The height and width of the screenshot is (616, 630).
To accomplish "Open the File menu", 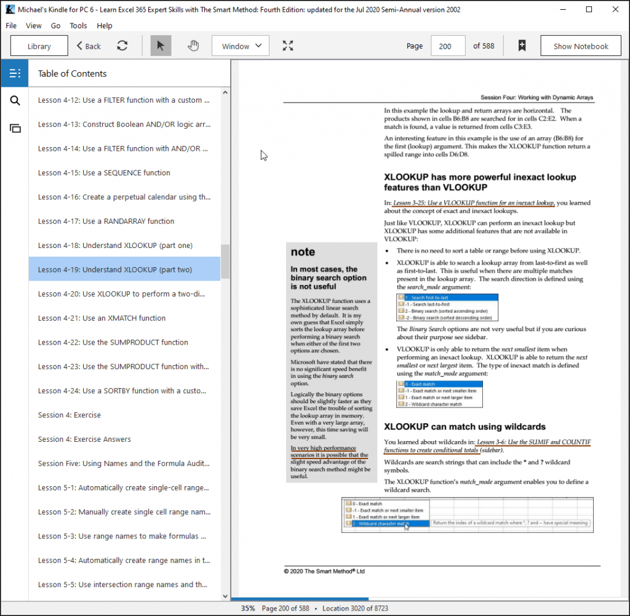I will pyautogui.click(x=11, y=26).
